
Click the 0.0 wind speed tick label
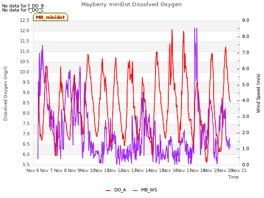coord(245,165)
